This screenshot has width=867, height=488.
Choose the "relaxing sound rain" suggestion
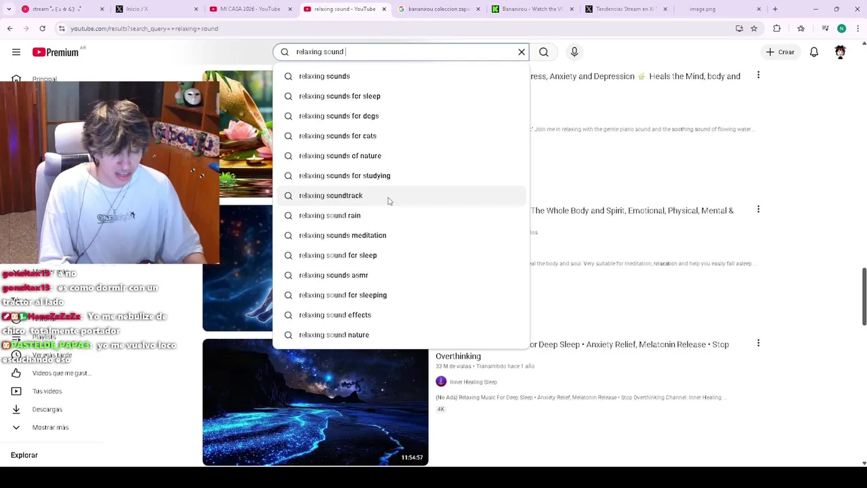pyautogui.click(x=401, y=216)
